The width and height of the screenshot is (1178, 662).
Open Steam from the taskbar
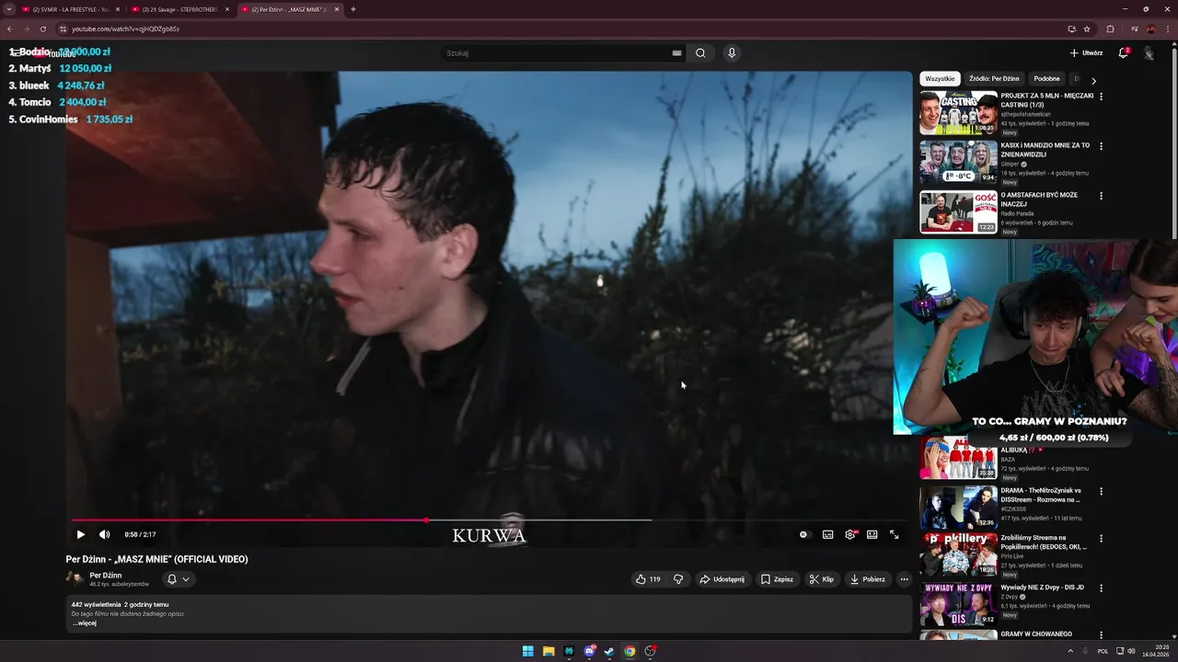pyautogui.click(x=609, y=651)
